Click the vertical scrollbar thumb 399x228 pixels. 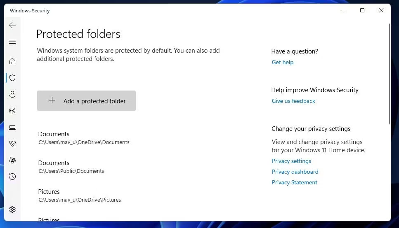[x=390, y=74]
